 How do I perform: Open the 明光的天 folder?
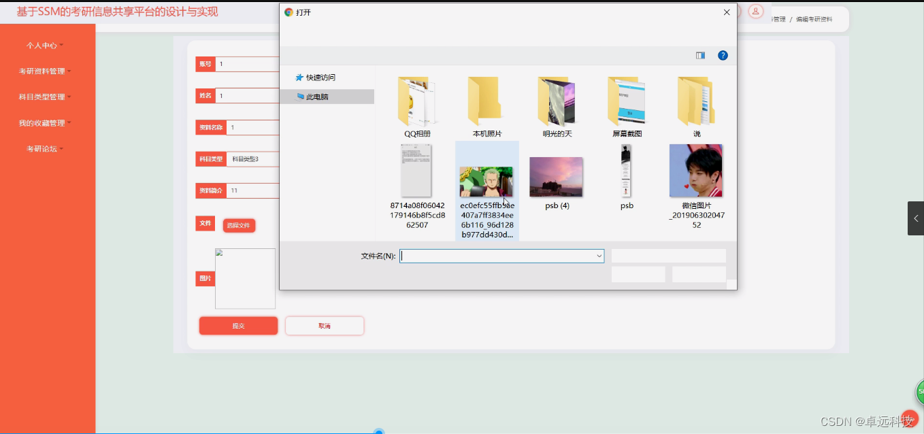[x=556, y=102]
